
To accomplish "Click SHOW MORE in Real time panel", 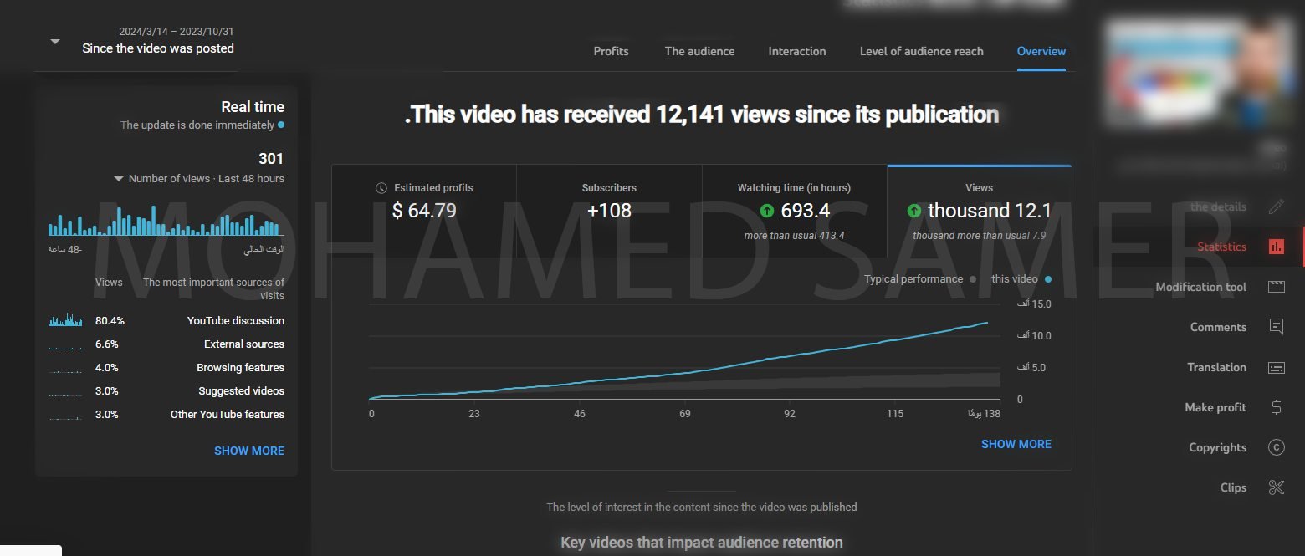I will tap(249, 451).
